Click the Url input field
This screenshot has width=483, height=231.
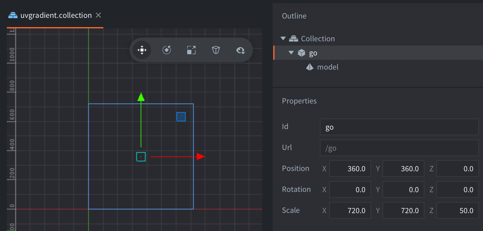(399, 148)
